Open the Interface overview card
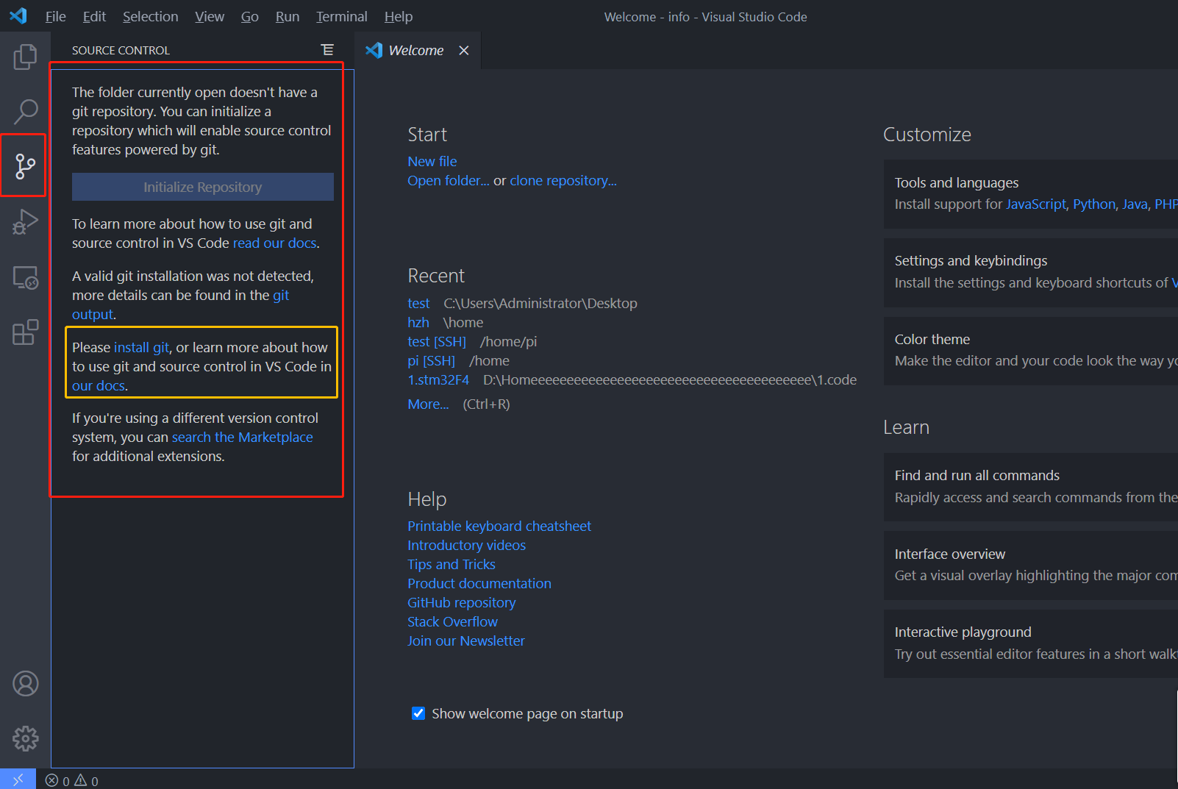The height and width of the screenshot is (789, 1178). pyautogui.click(x=1031, y=565)
